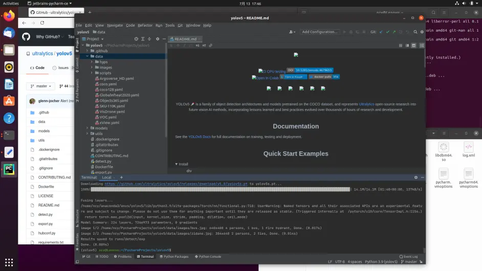482x271 pixels.
Task: Add a new terminal session tab
Action: tap(121, 177)
